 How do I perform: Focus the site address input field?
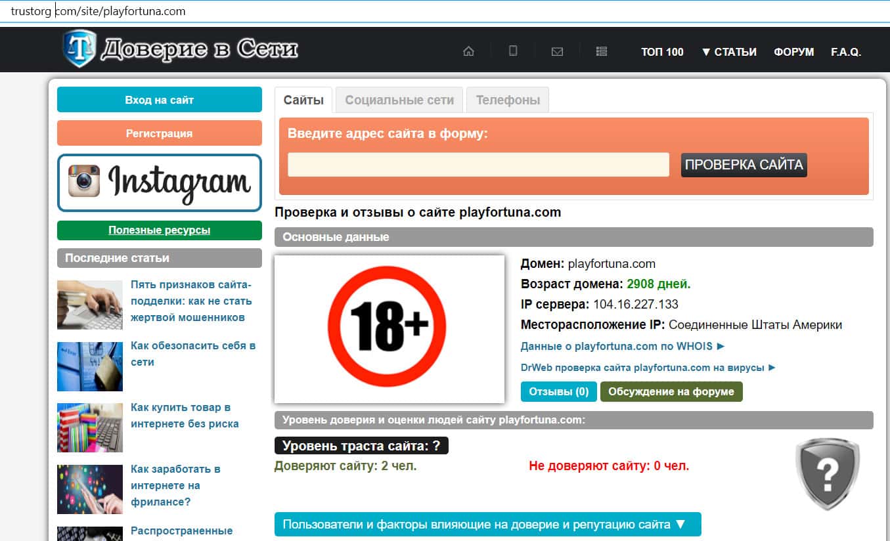point(478,165)
